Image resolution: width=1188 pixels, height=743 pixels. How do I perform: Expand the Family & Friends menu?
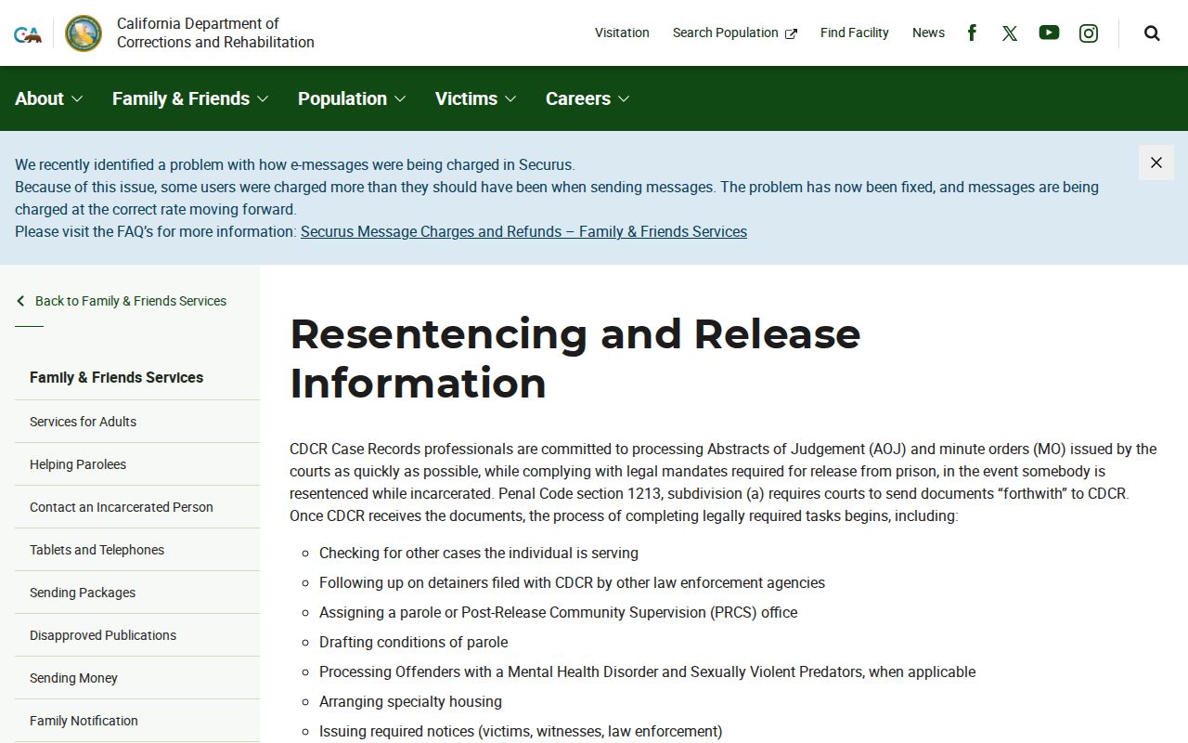pyautogui.click(x=190, y=98)
